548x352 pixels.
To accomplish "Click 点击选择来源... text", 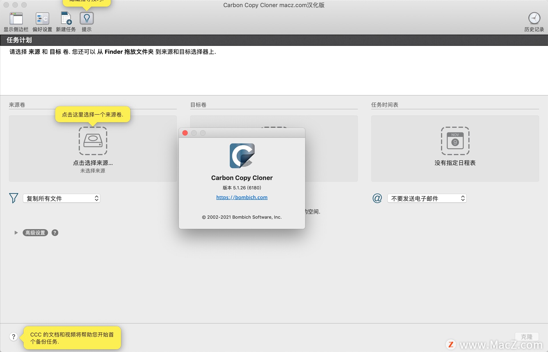I will tap(93, 163).
